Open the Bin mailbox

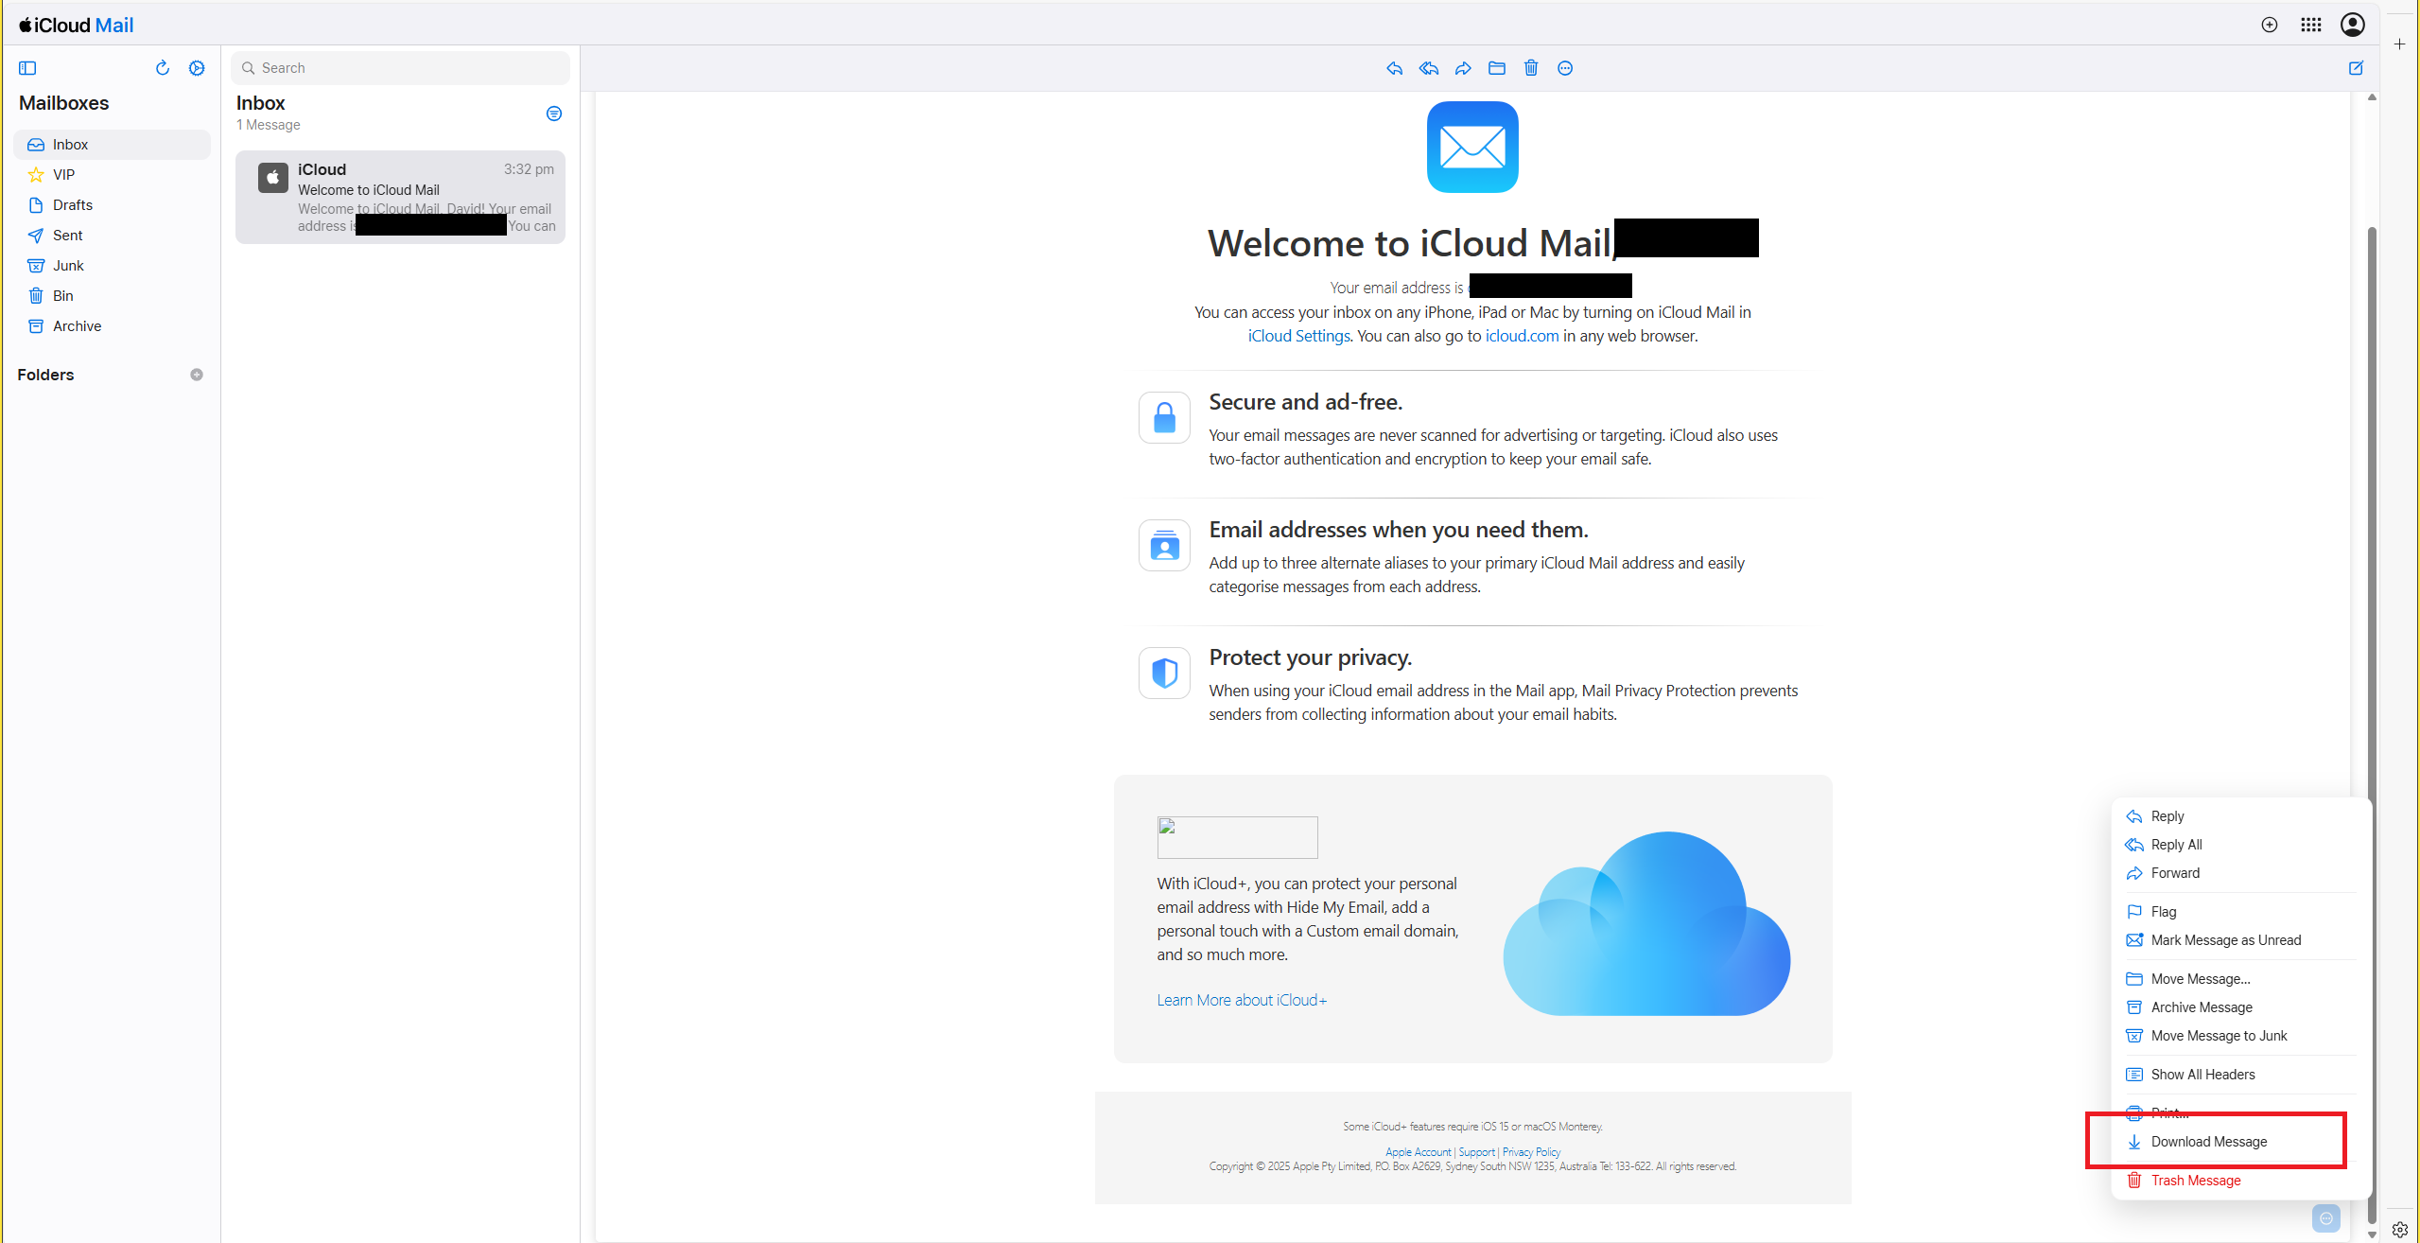coord(112,296)
